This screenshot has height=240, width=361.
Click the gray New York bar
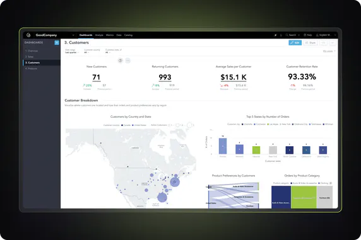[273, 150]
